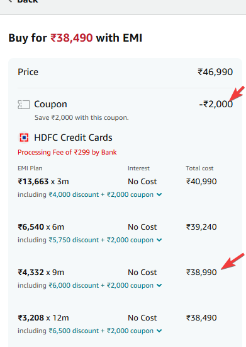
Task: Click the Processing Fee of ₹299 notice
Action: point(67,152)
